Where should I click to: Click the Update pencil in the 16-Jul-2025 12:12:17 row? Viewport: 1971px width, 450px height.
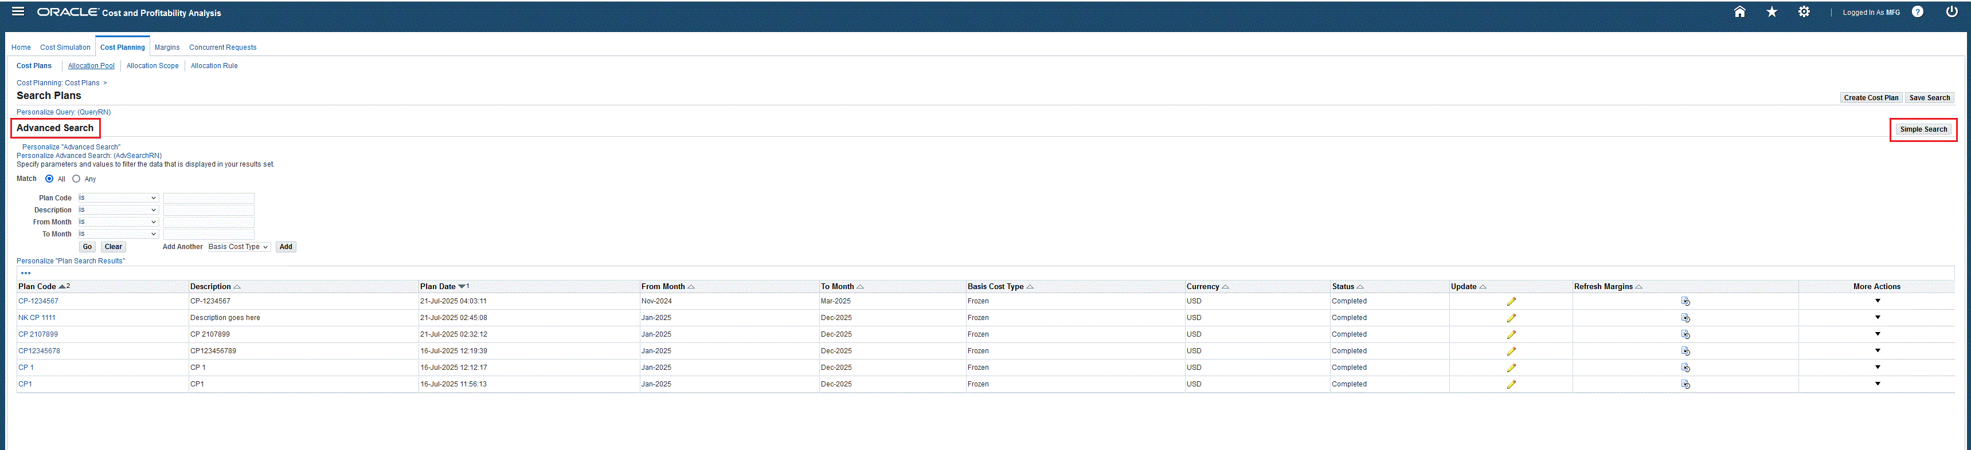point(1511,368)
